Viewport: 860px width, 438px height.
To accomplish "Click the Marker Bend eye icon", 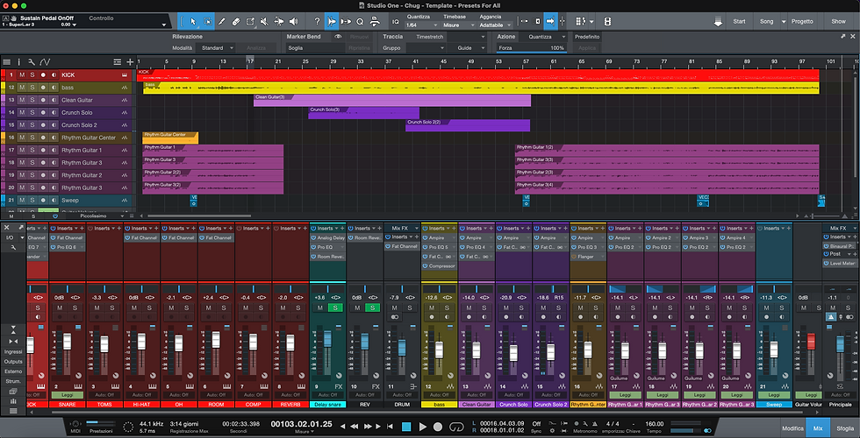I will coord(339,37).
